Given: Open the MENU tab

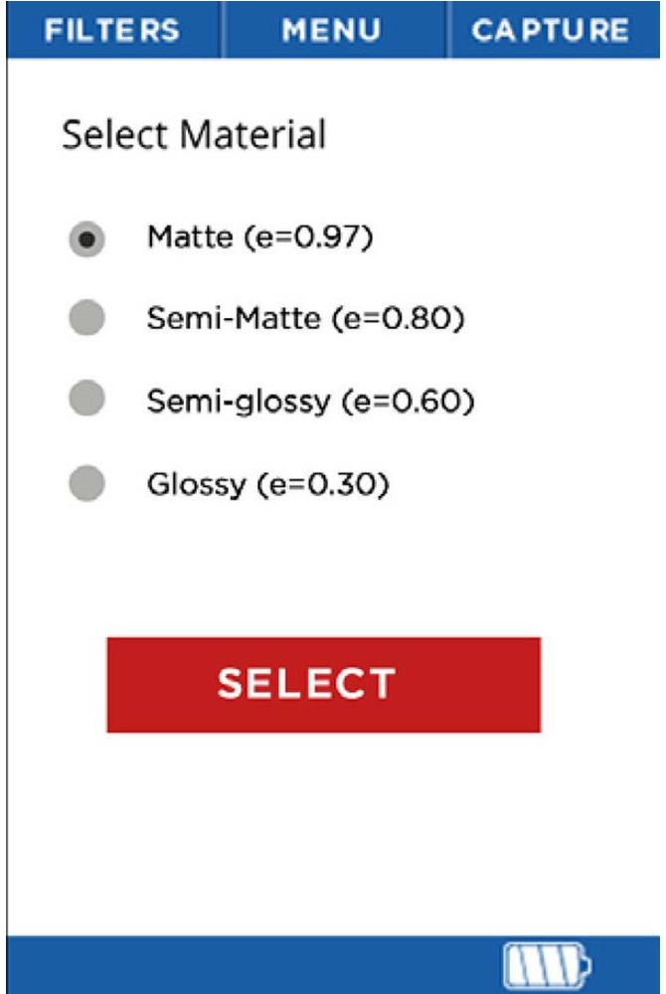Looking at the screenshot, I should (x=332, y=30).
